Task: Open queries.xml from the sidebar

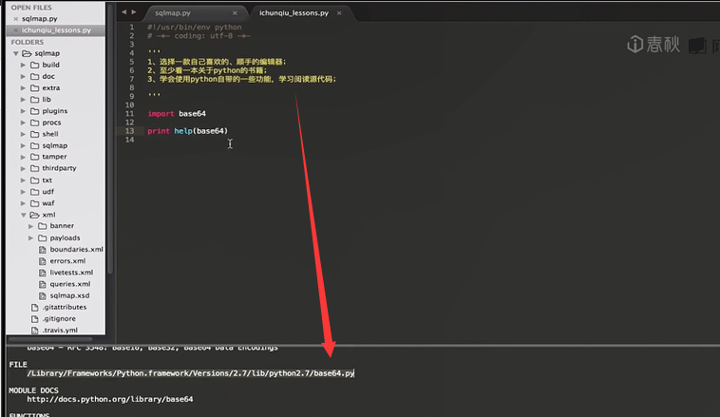Action: tap(69, 284)
